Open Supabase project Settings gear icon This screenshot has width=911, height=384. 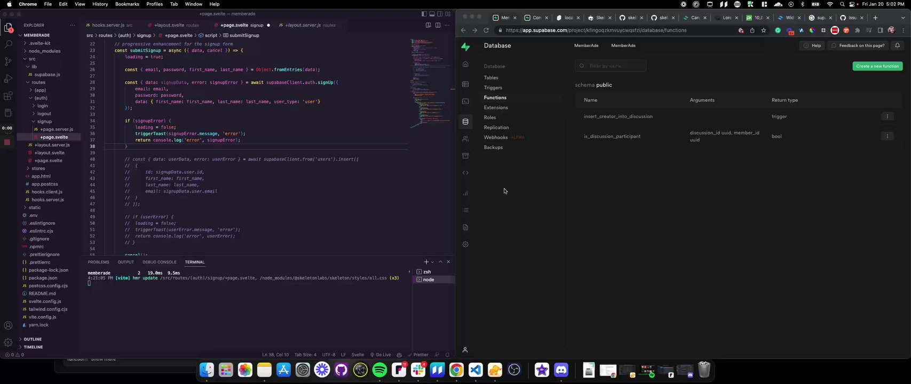(465, 244)
